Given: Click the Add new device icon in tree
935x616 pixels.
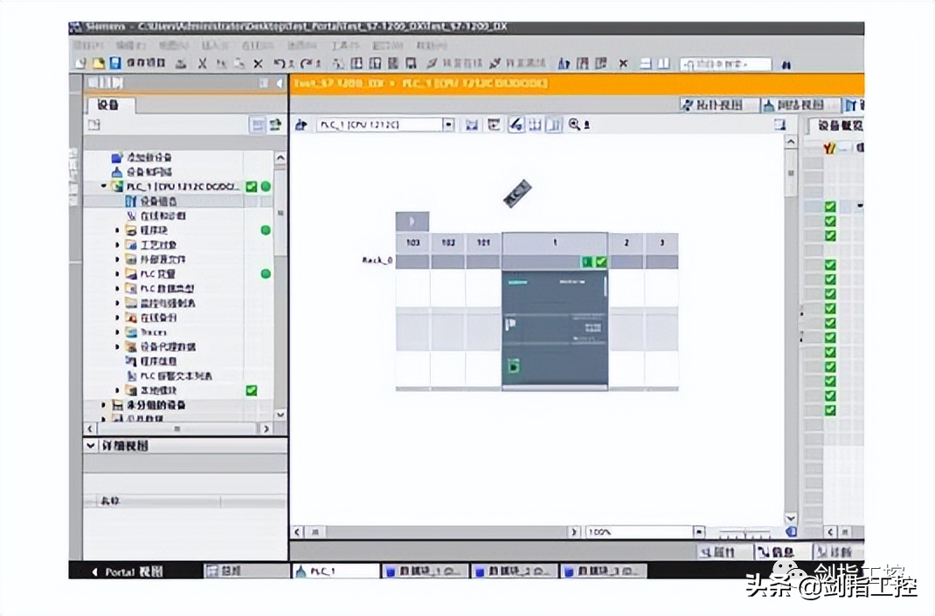Looking at the screenshot, I should [x=117, y=157].
